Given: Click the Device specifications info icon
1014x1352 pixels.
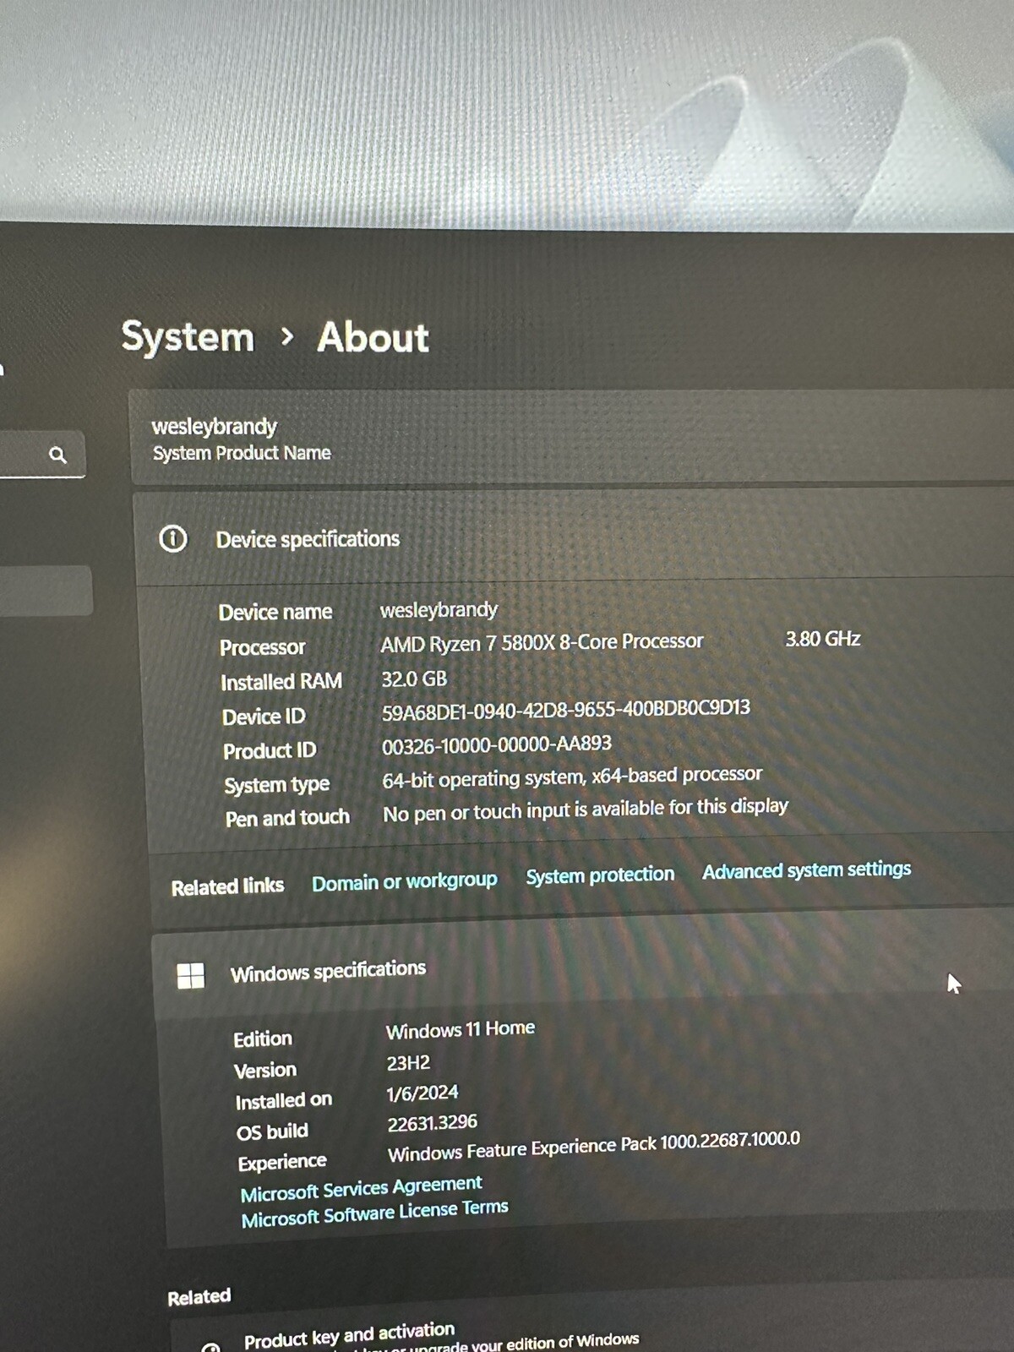Looking at the screenshot, I should coord(173,538).
